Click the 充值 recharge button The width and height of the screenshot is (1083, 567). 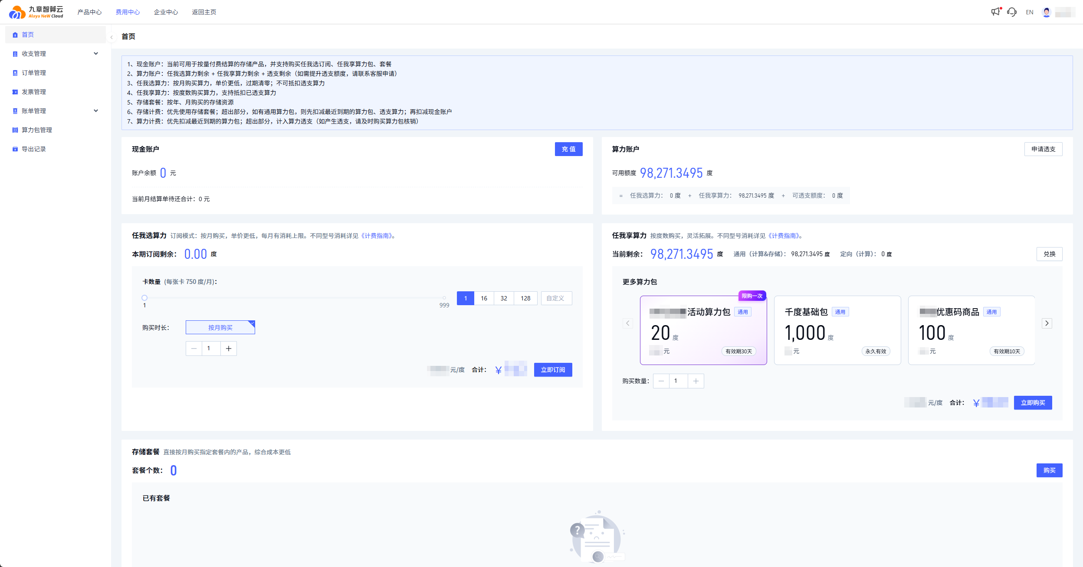(x=568, y=149)
